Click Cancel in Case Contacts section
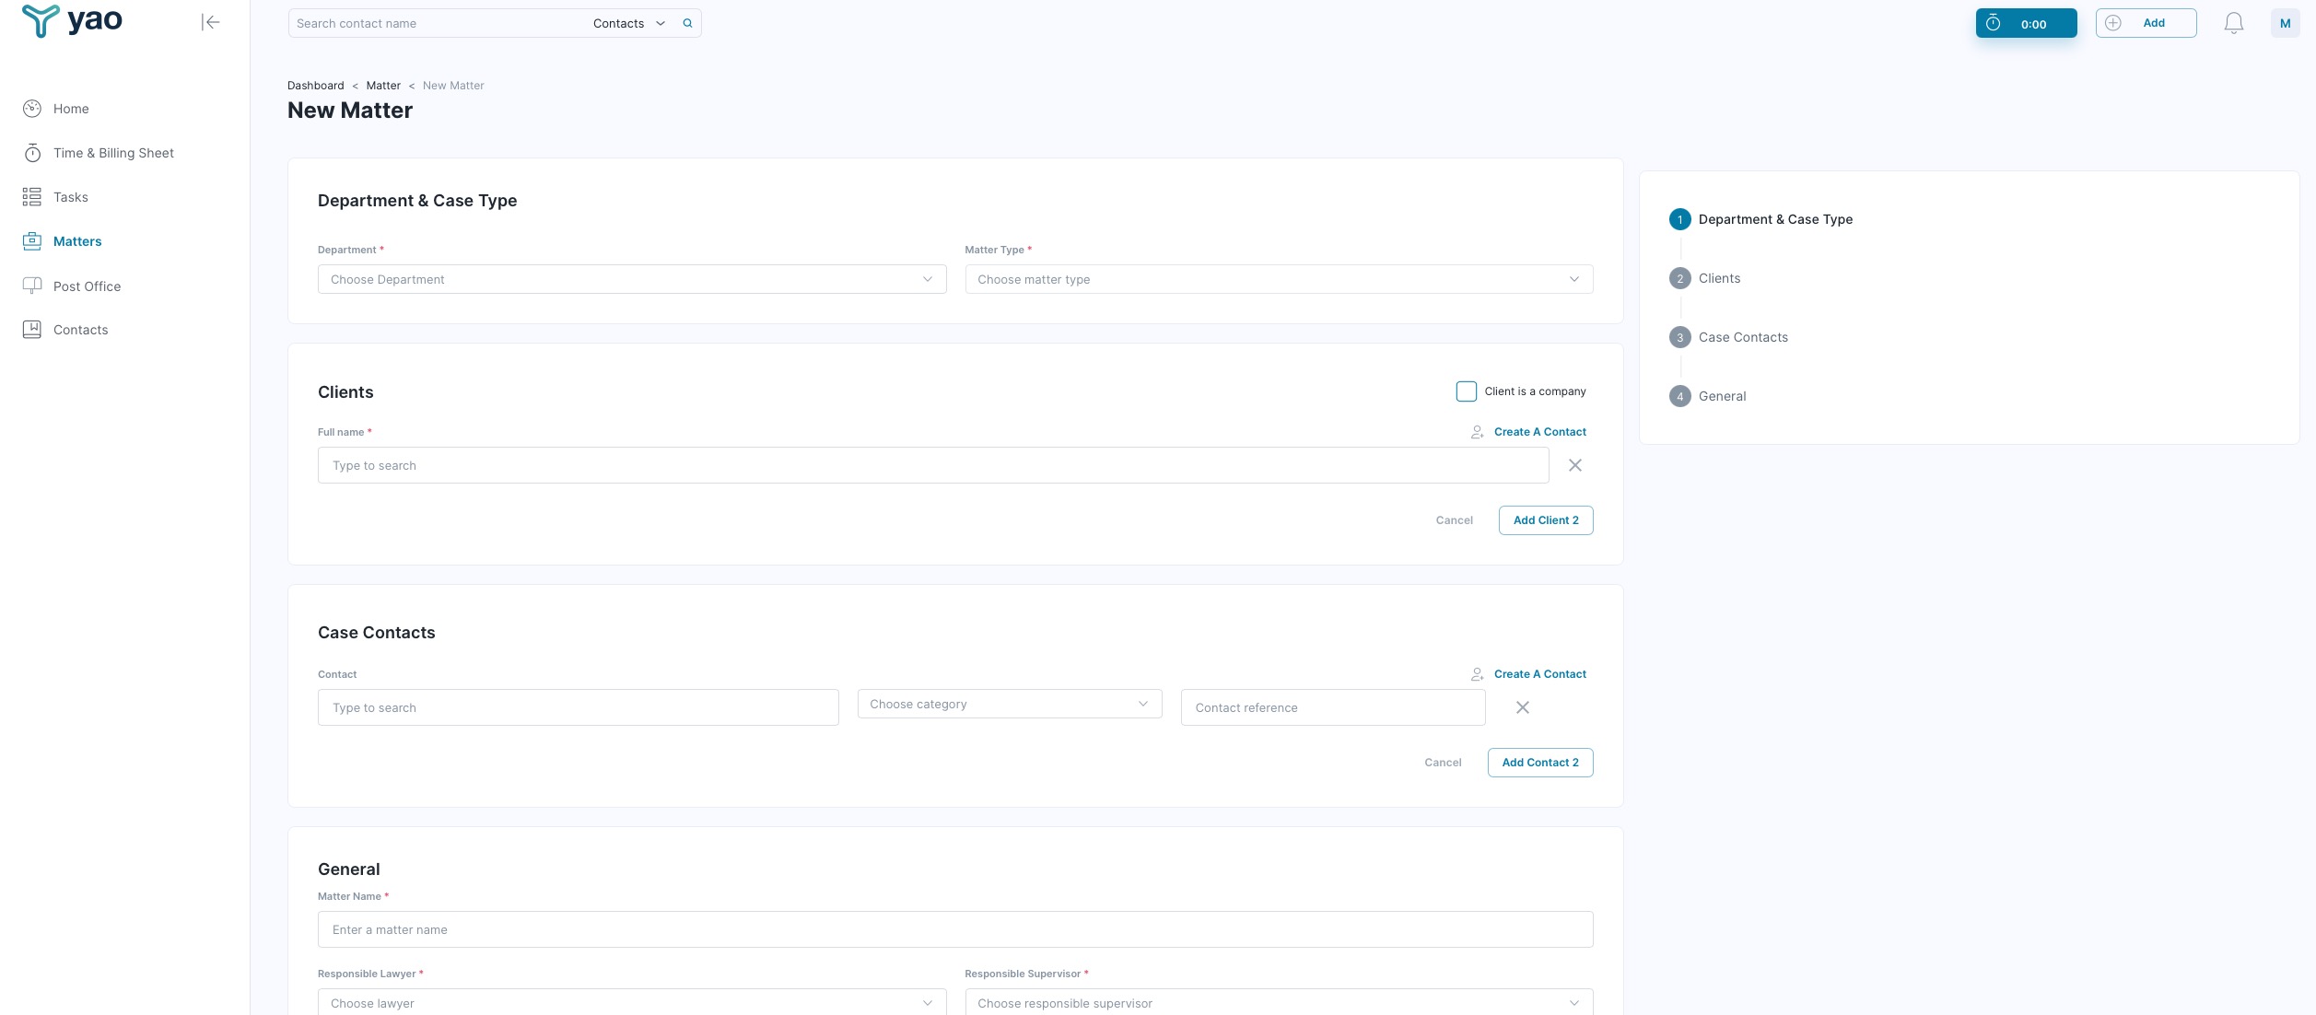Screen dimensions: 2316x1015 point(1443,763)
